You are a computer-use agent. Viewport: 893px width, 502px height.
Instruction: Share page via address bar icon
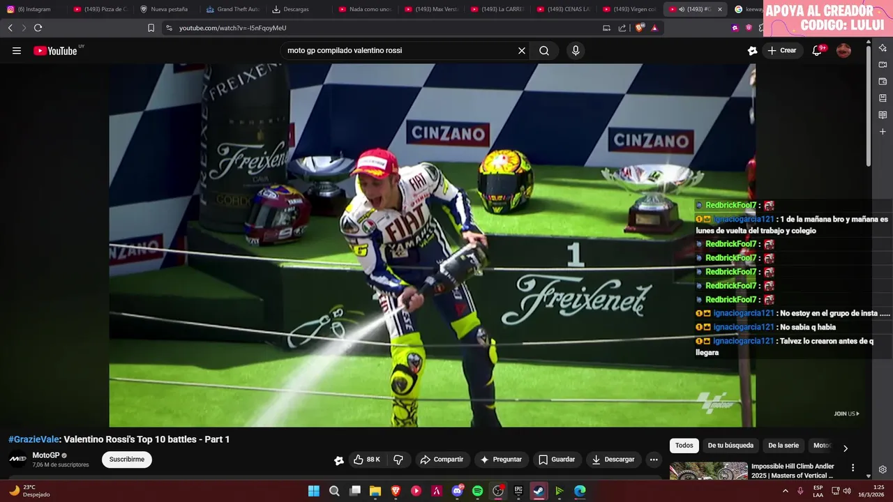tap(622, 28)
